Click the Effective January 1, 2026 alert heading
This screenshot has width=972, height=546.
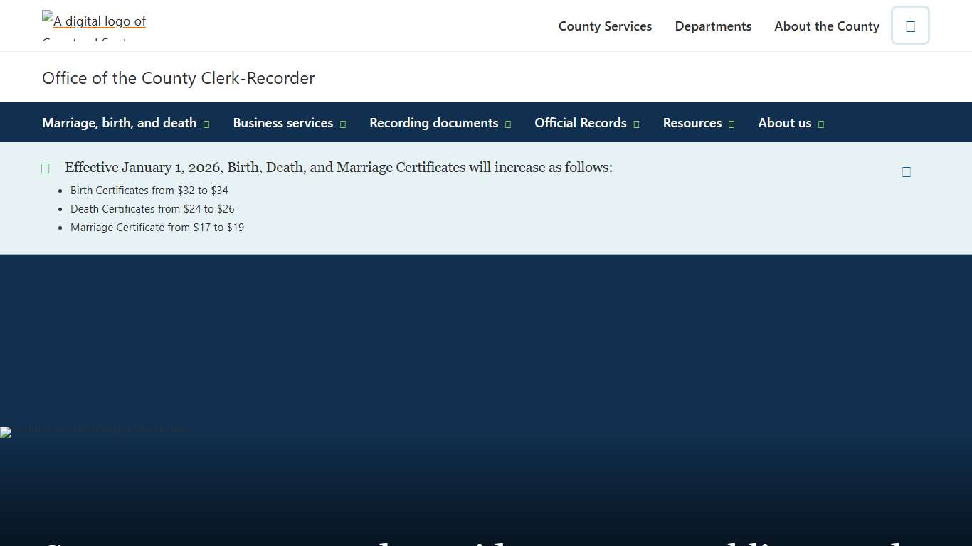tap(338, 168)
